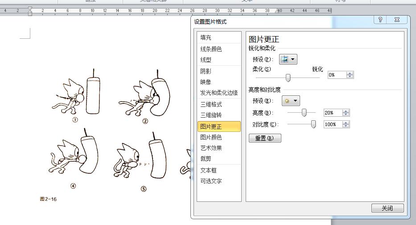Viewport: 416px width, 225px height.
Task: Click the contrast field showing 100%
Action: point(333,124)
